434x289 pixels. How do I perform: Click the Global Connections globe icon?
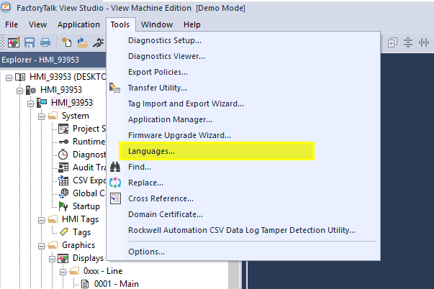(x=63, y=193)
